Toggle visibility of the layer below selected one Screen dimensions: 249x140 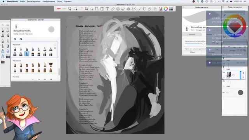224,81
